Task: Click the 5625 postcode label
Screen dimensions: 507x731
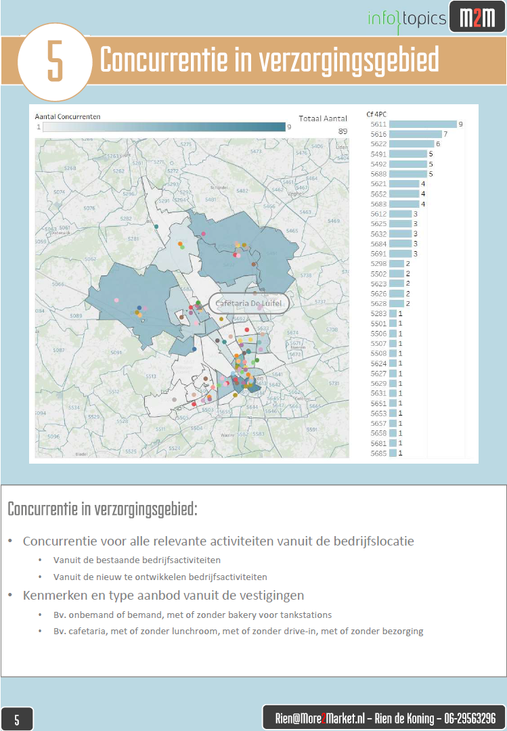Action: point(378,224)
